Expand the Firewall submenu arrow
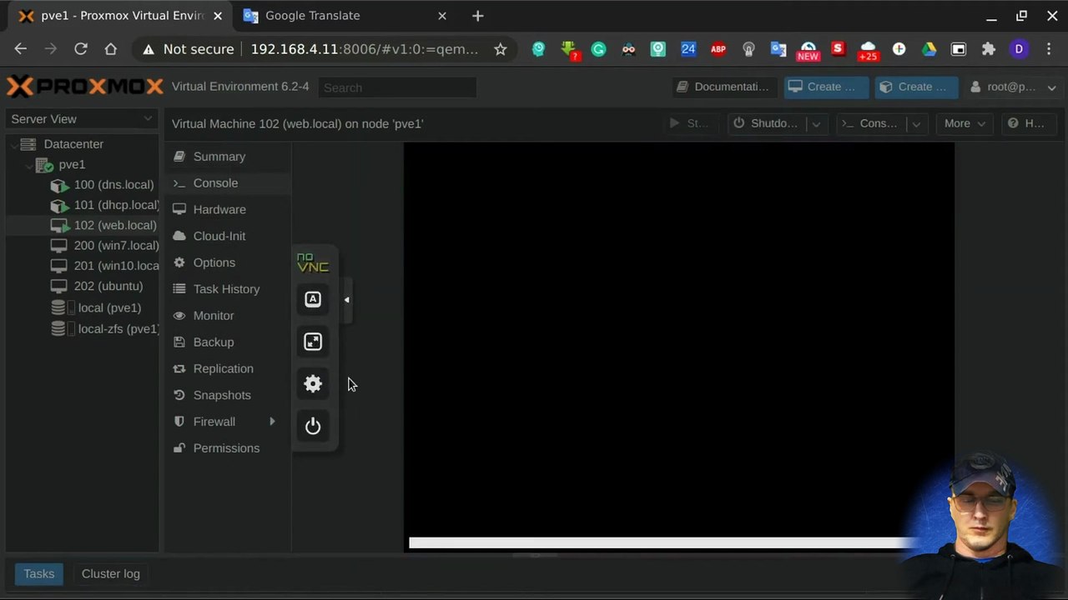This screenshot has width=1068, height=600. point(272,422)
